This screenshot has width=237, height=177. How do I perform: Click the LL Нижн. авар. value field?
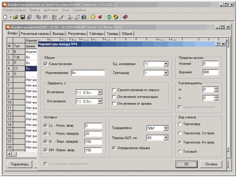[x=93, y=126]
